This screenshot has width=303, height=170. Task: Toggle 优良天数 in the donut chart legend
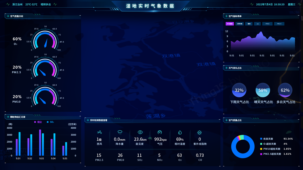[x=267, y=139]
